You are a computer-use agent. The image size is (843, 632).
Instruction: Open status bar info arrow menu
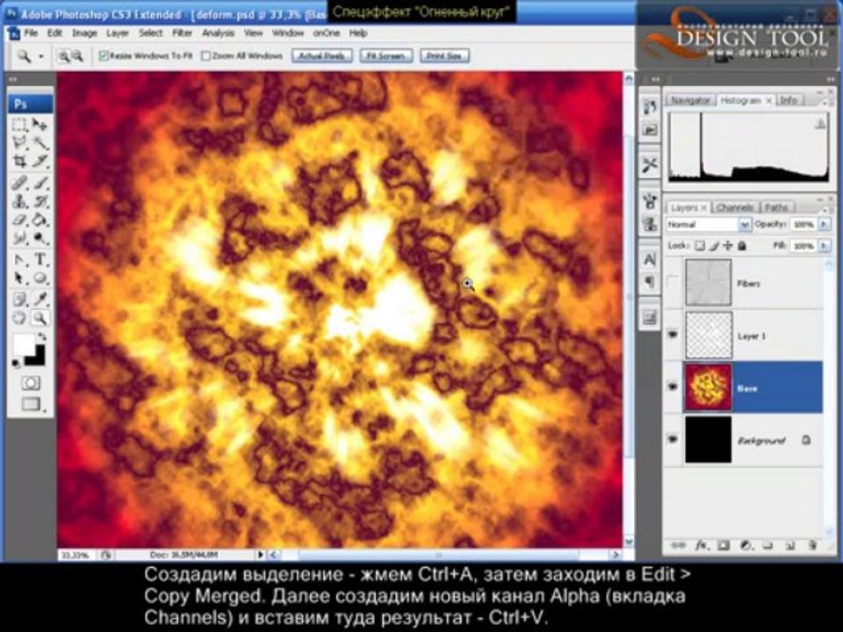coord(261,554)
